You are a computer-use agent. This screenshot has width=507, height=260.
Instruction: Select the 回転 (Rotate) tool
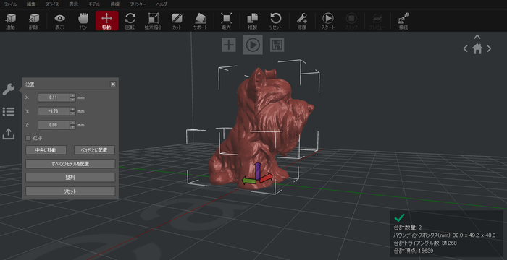click(x=130, y=21)
